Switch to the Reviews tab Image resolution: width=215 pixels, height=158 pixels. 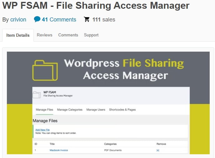45,35
